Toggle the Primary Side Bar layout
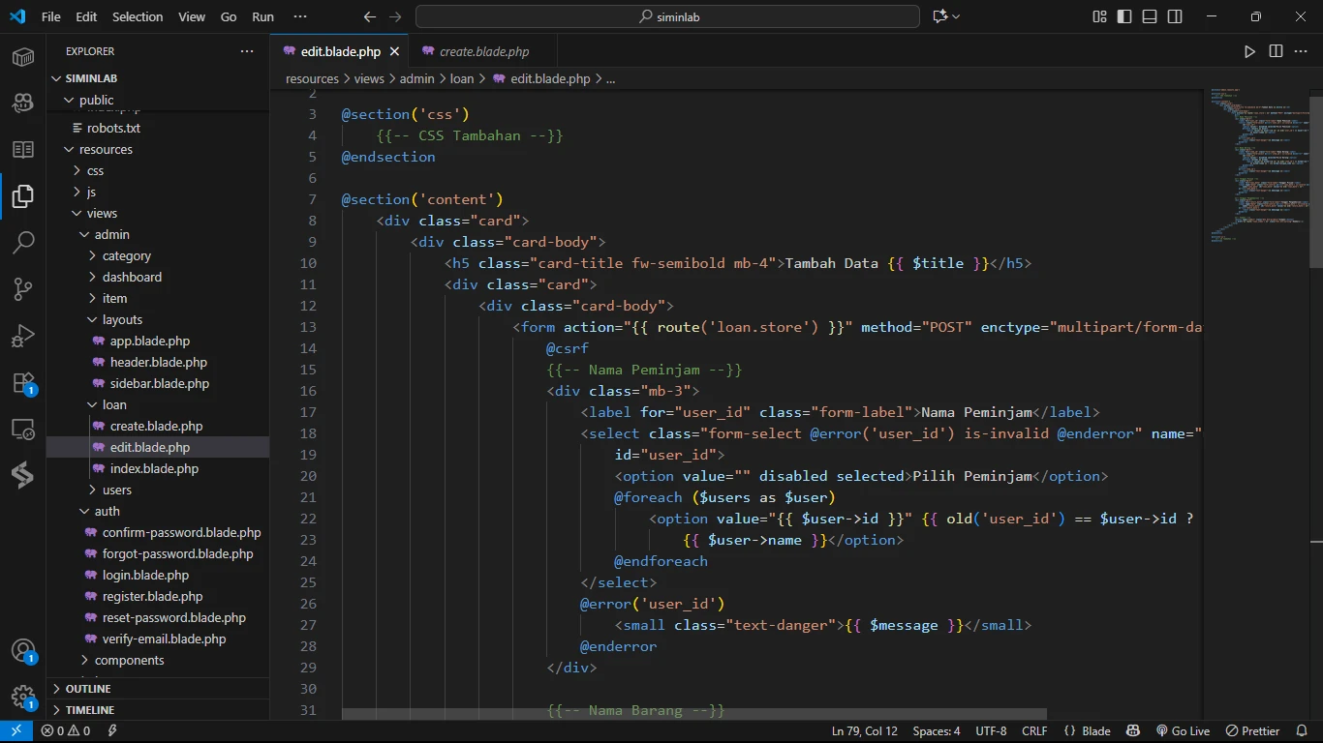This screenshot has width=1323, height=743. point(1124,16)
